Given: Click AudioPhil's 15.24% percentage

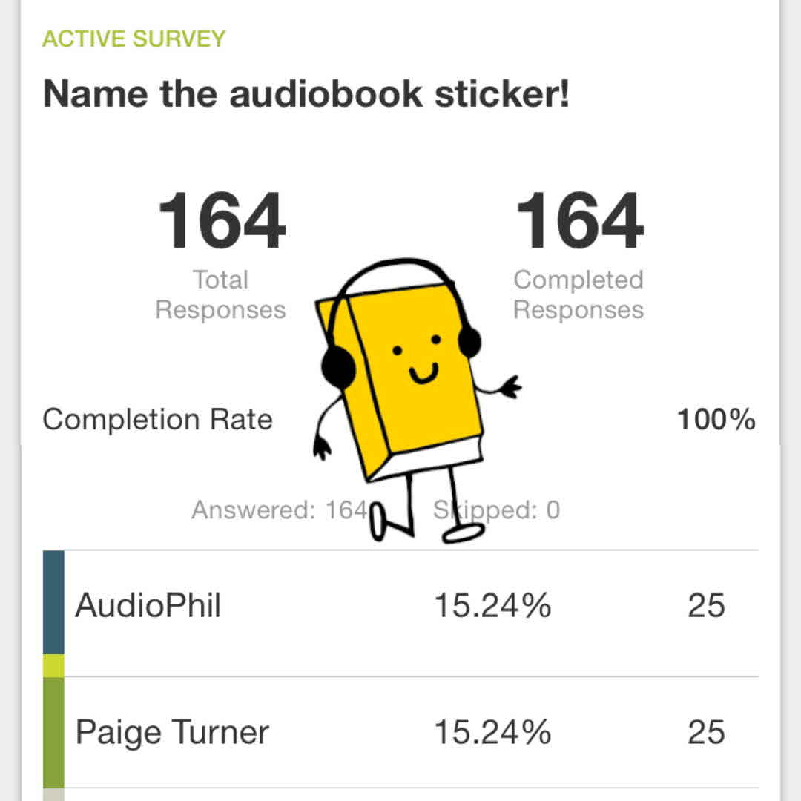Looking at the screenshot, I should (x=492, y=606).
